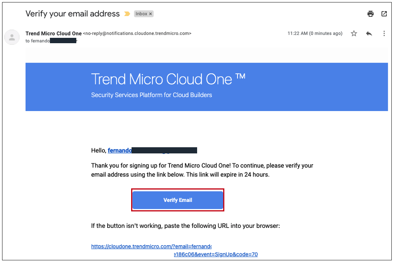Expand recipient details arrow beside 'to fernando'
This screenshot has width=393, height=262.
click(x=77, y=41)
